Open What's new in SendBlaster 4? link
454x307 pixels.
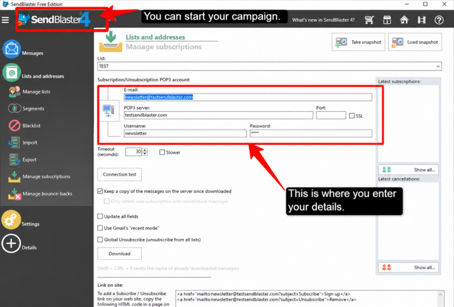(x=323, y=20)
